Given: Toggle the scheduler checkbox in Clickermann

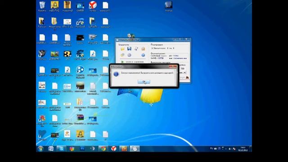Looking at the screenshot, I should point(152,48).
